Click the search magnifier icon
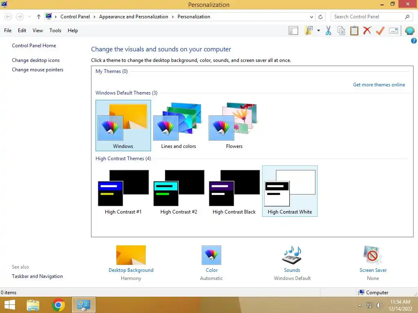The image size is (418, 313). tap(407, 17)
